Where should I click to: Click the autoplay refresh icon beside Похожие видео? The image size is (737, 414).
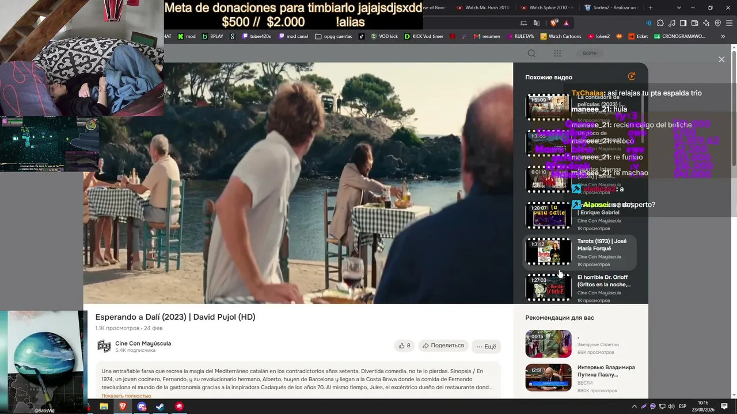(632, 76)
